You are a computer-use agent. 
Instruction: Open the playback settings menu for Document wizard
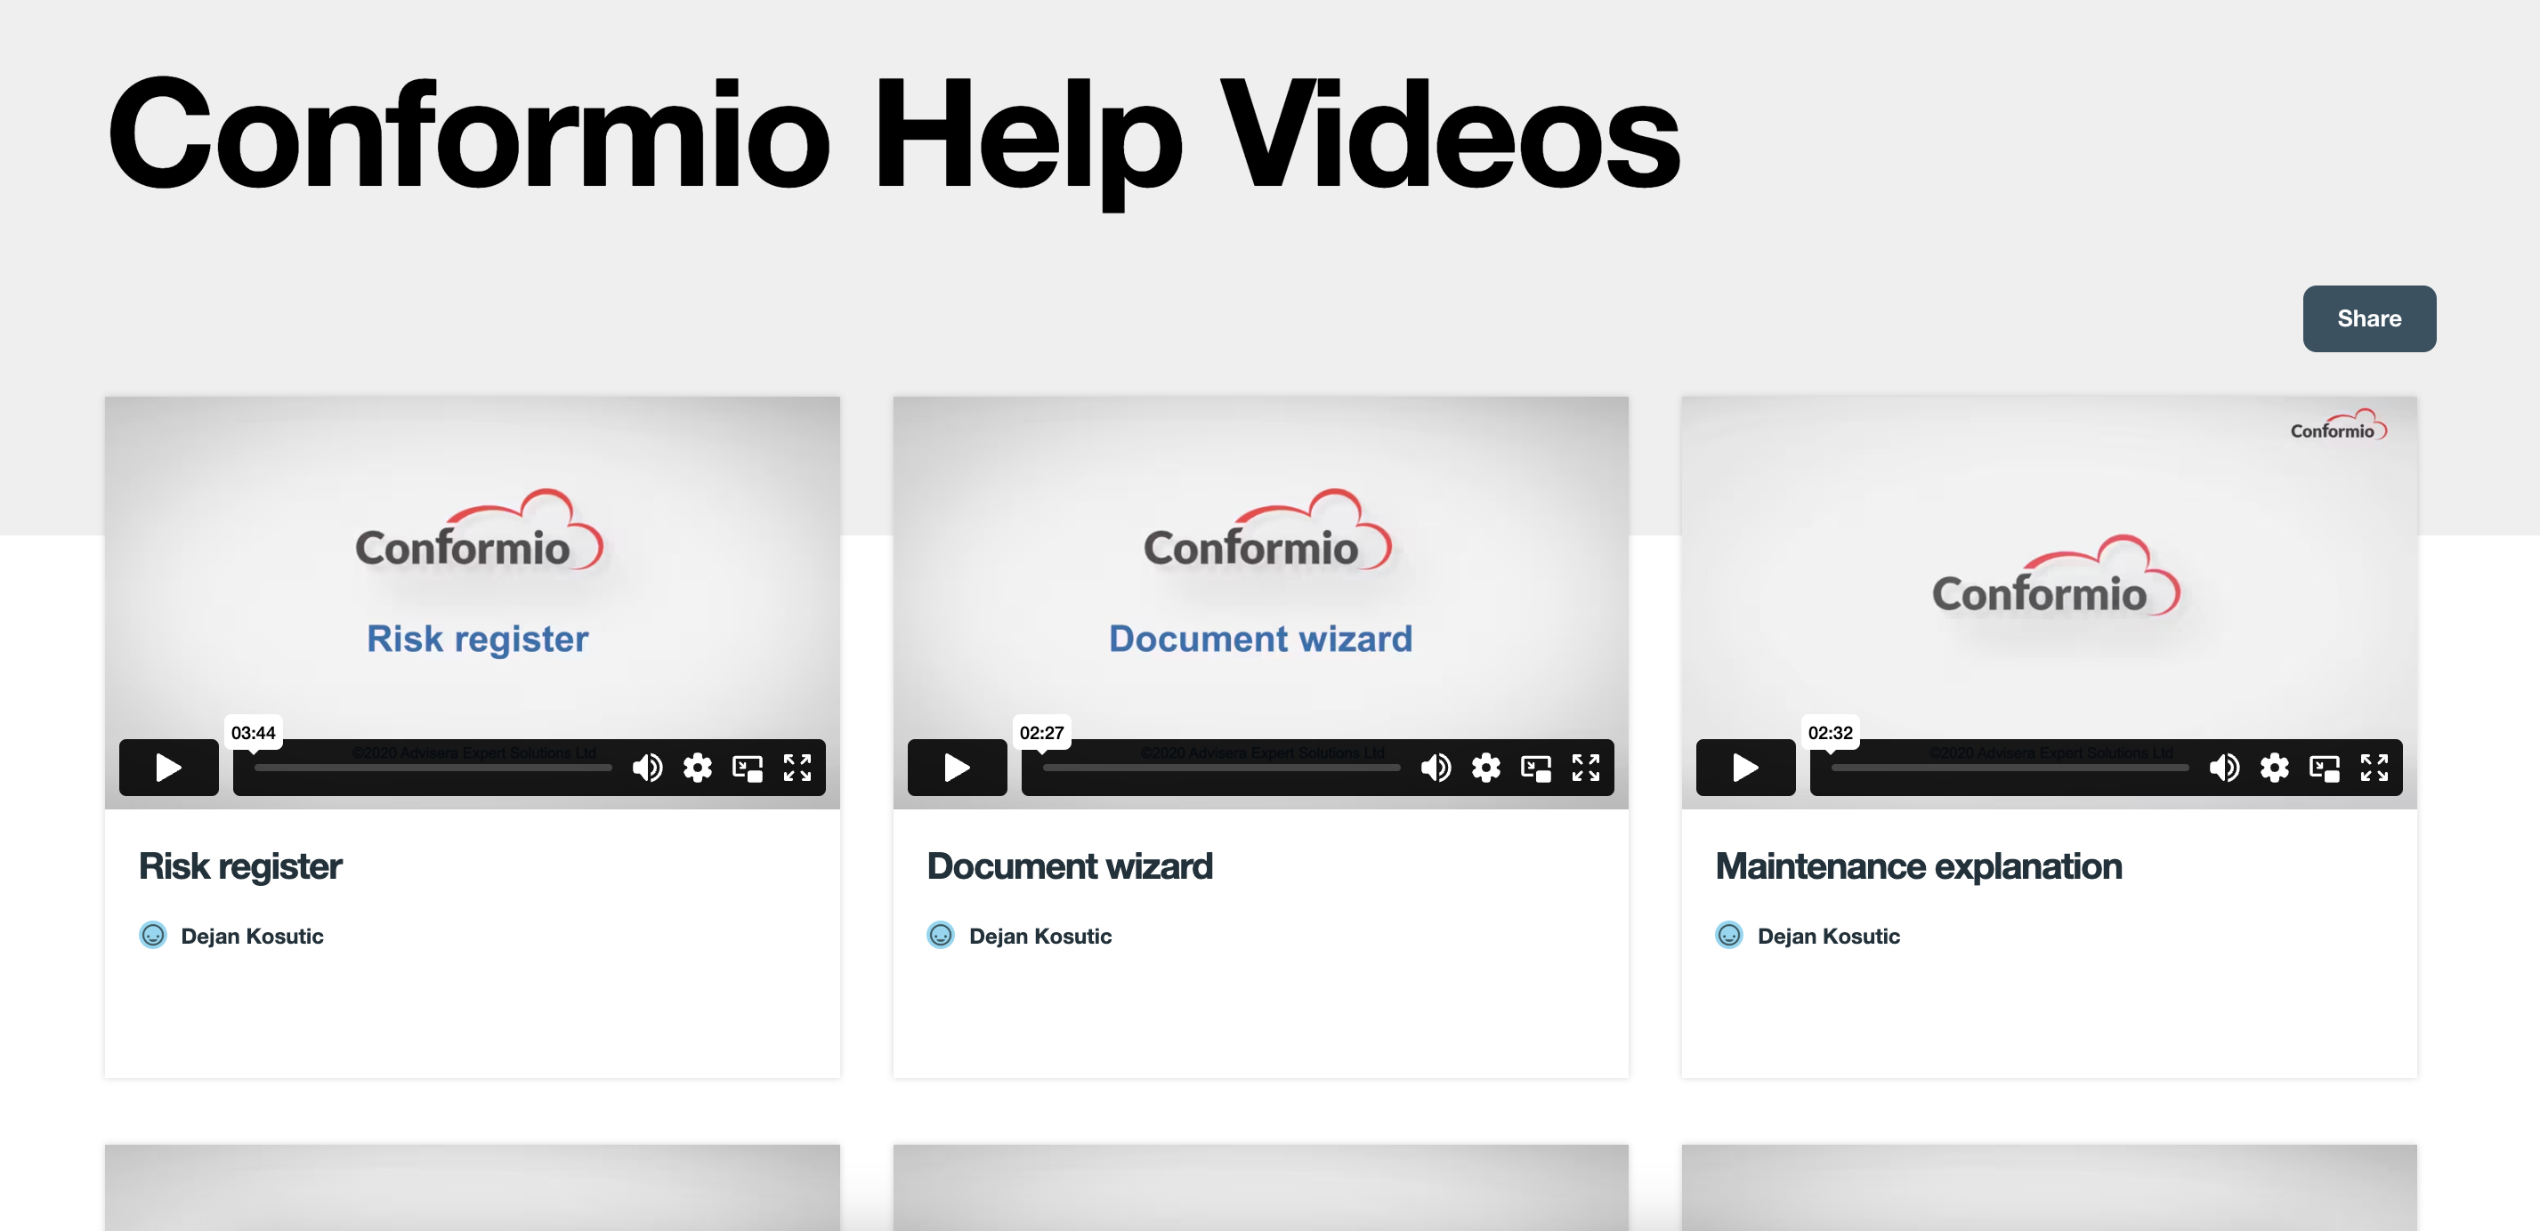[x=1486, y=768]
